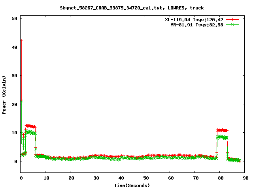Click the Power (Kelvin) y-axis label
The width and height of the screenshot is (253, 189).
4,95
